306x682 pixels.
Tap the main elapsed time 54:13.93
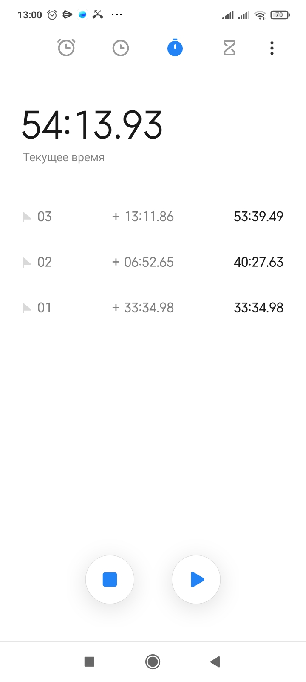click(92, 125)
